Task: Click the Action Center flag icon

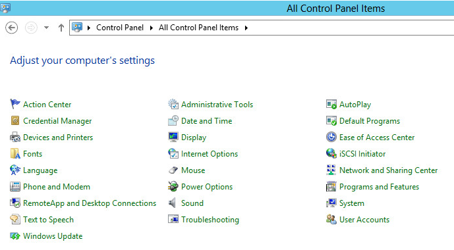Action: (15, 104)
